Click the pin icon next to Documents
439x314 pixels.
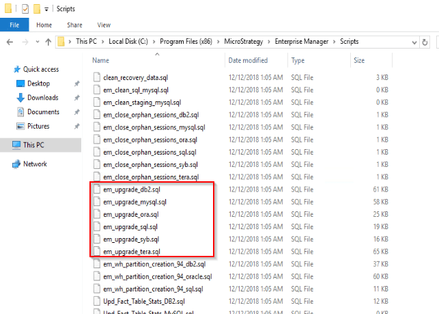tap(76, 112)
